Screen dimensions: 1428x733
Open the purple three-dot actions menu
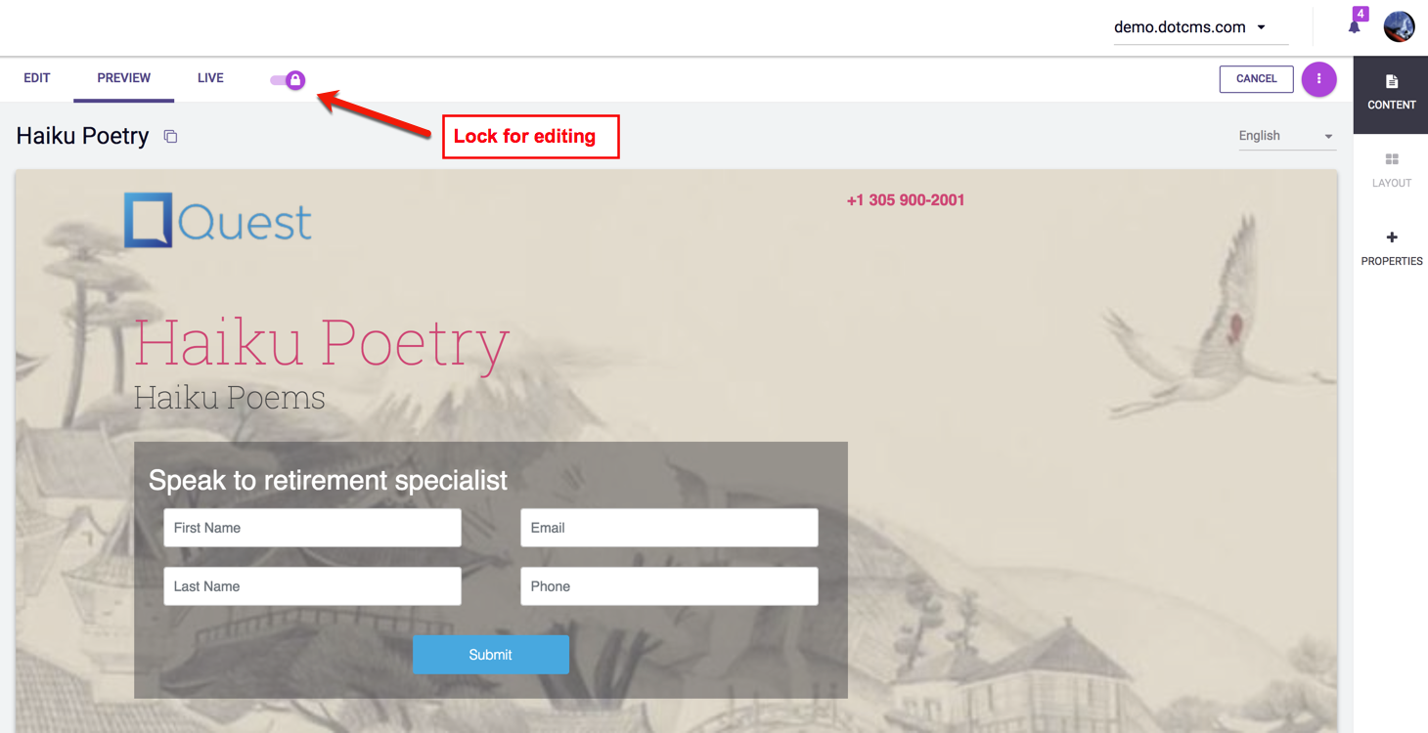click(1318, 79)
